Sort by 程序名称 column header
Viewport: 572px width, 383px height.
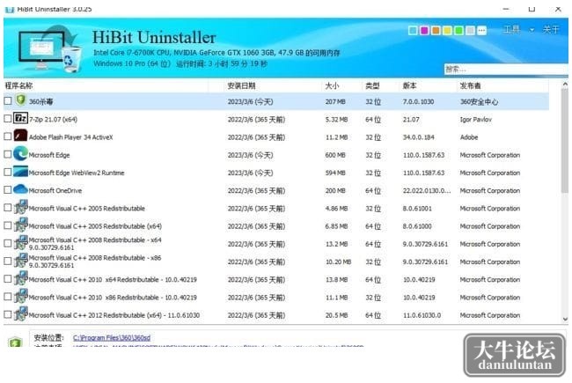click(x=18, y=85)
